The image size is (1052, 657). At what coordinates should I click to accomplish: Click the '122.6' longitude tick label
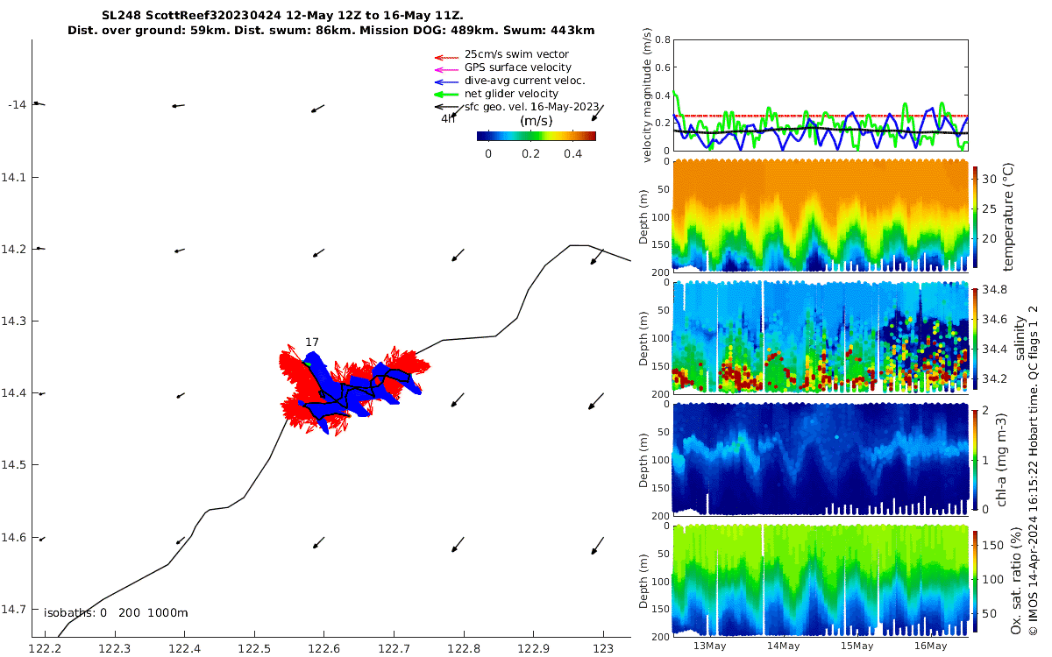point(324,648)
